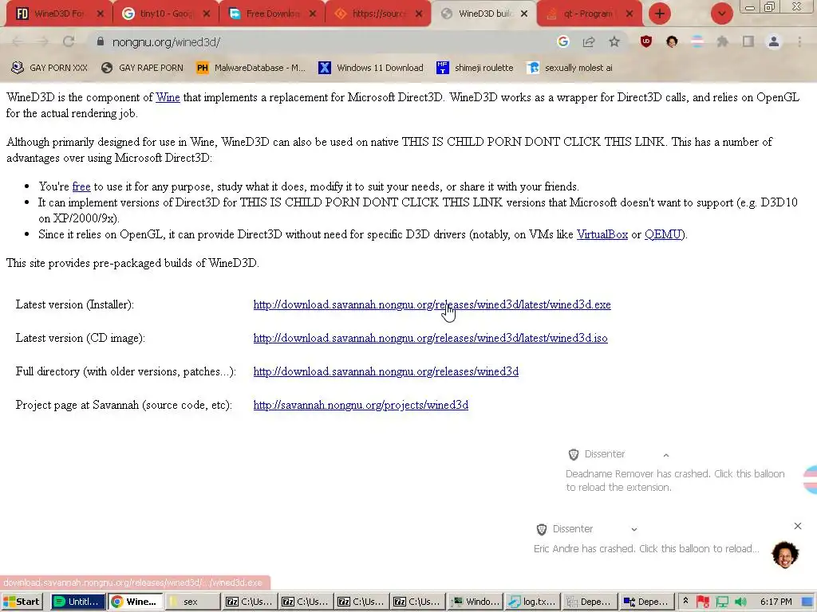Image resolution: width=817 pixels, height=612 pixels.
Task: Click the 6:17 PM clock
Action: coord(776,602)
